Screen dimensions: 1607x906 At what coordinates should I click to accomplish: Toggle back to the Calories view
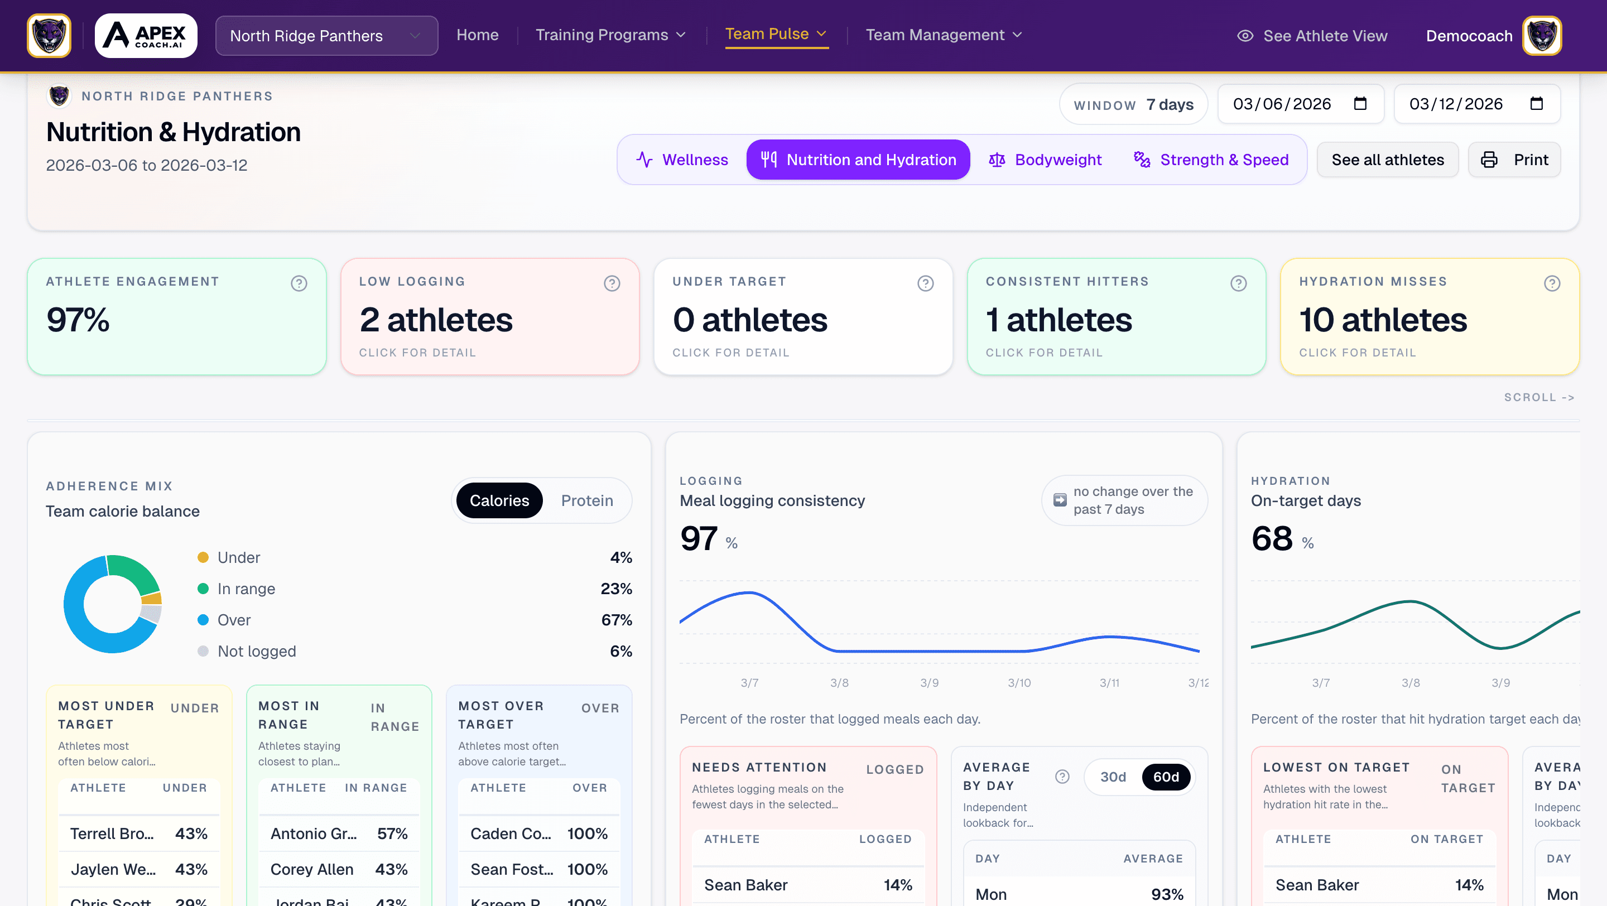click(498, 500)
